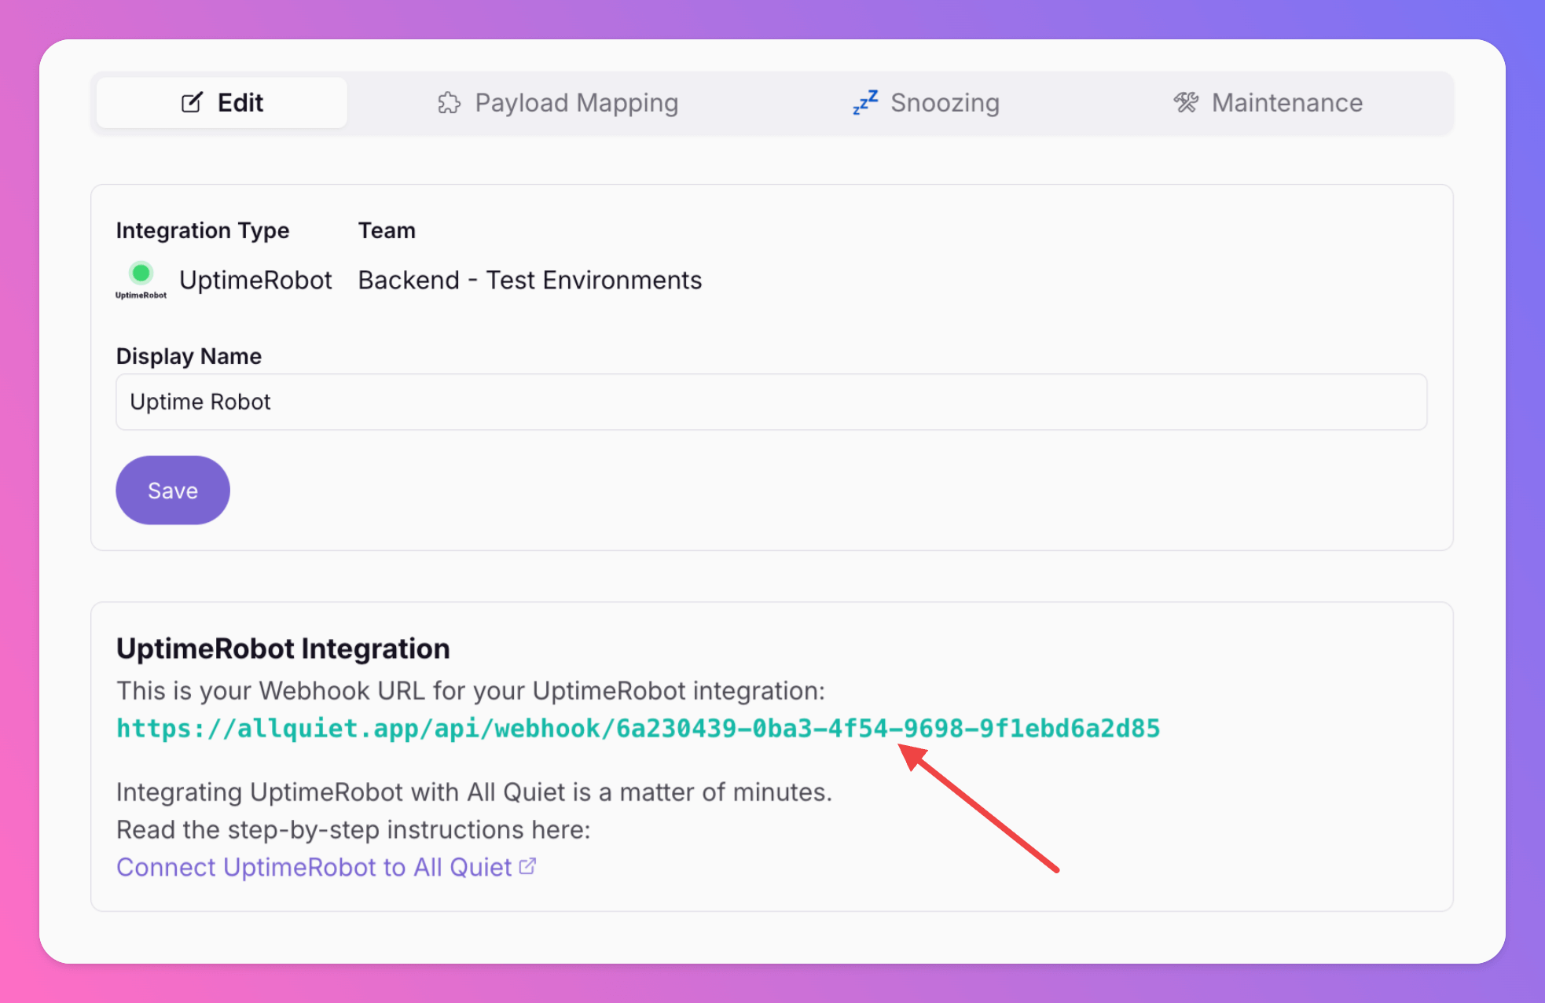The width and height of the screenshot is (1545, 1003).
Task: Click the UptimeRobot integration type name
Action: 255,280
